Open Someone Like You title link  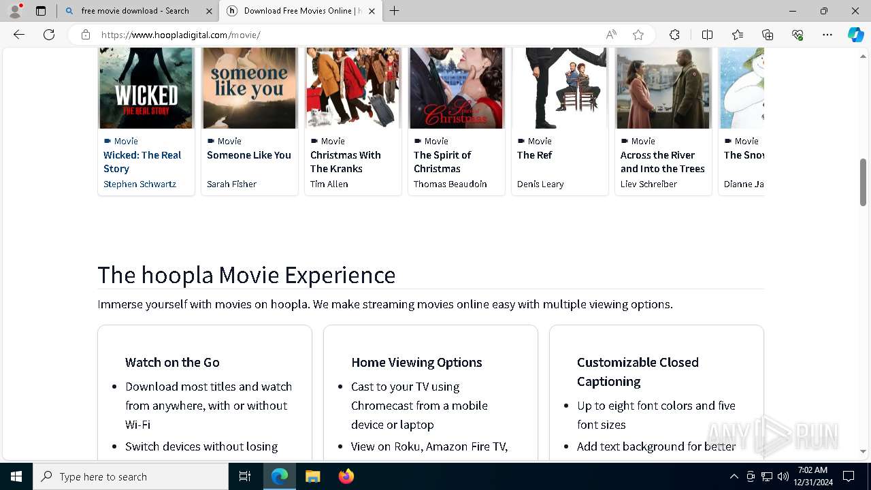(x=249, y=155)
